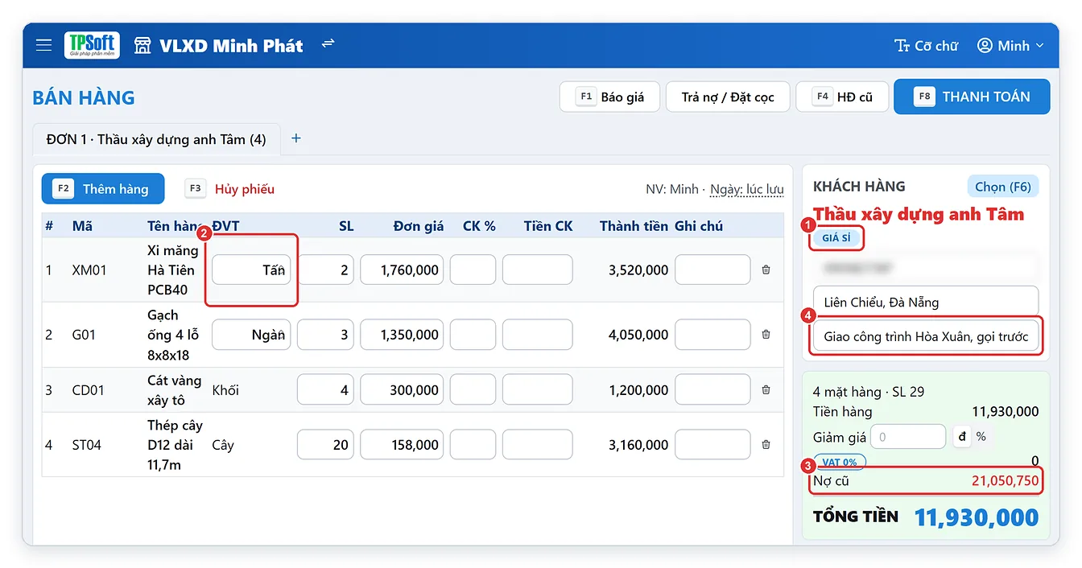This screenshot has height=568, width=1082.
Task: Delete row G01 with trash icon
Action: (766, 335)
